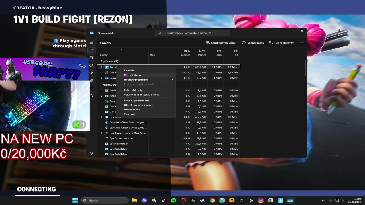Open App history icon in sidebar
Viewport: 365px width, 205px height.
pyautogui.click(x=91, y=65)
